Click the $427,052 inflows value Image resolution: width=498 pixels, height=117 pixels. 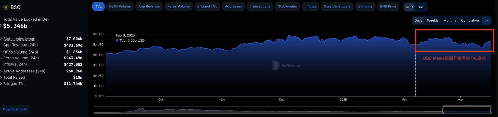click(73, 65)
